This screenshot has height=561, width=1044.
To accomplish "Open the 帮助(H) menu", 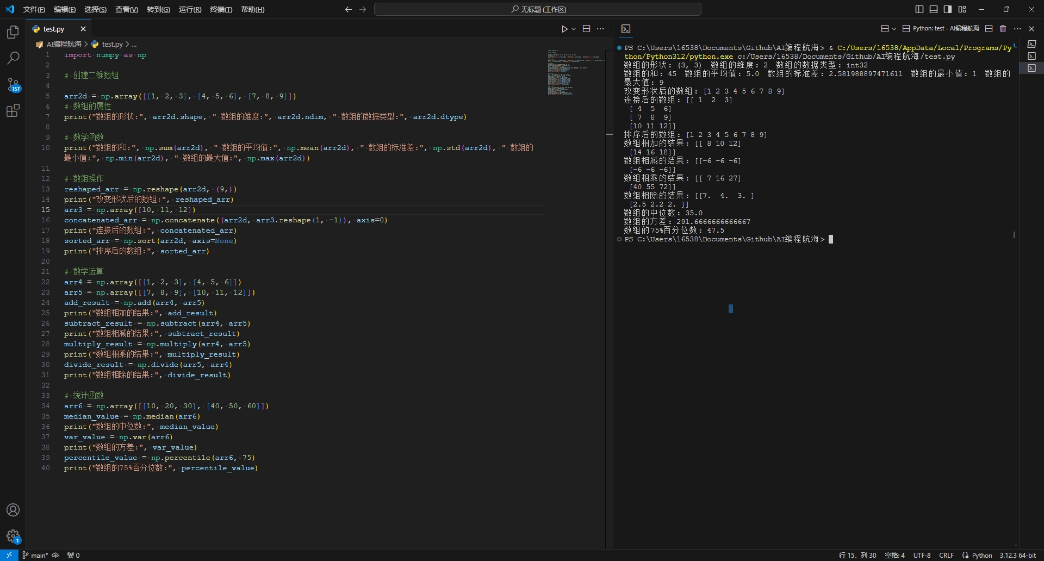I will coord(253,9).
